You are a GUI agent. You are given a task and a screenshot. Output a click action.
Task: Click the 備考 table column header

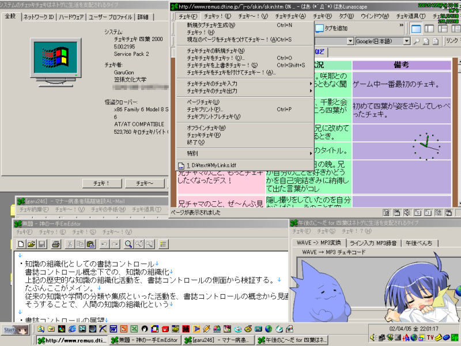[x=401, y=65]
